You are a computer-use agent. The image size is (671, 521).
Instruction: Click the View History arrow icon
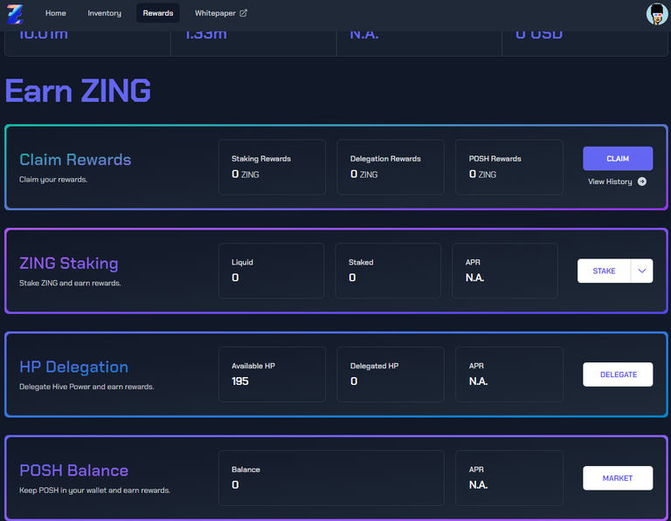coord(642,182)
